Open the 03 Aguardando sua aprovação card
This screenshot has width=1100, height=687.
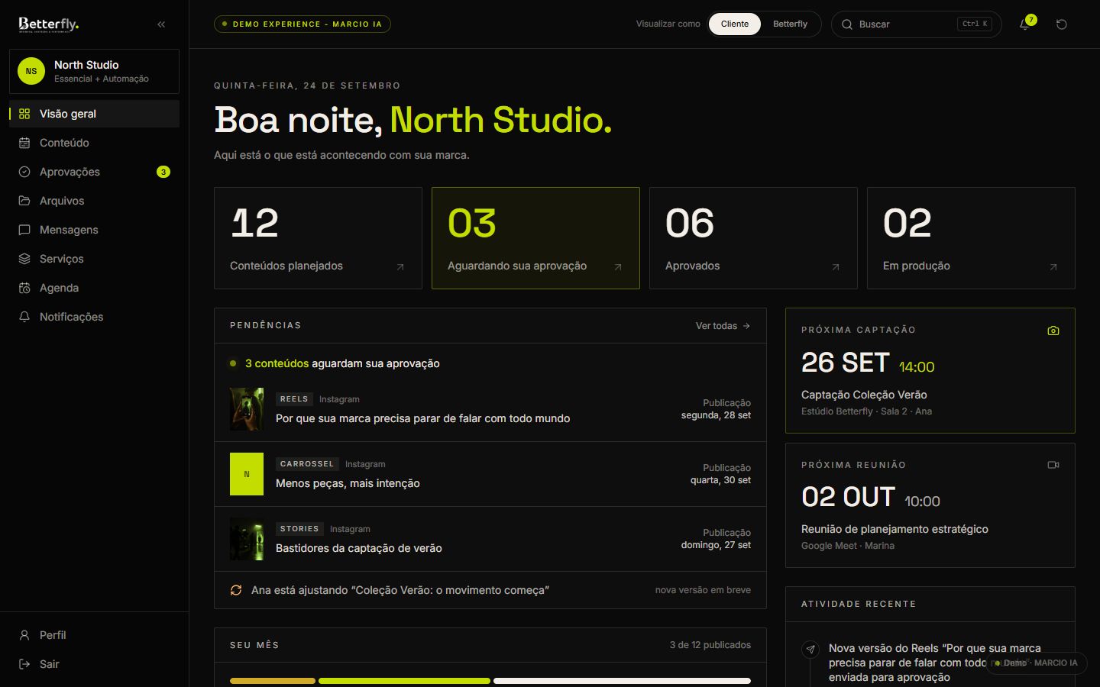pos(535,238)
